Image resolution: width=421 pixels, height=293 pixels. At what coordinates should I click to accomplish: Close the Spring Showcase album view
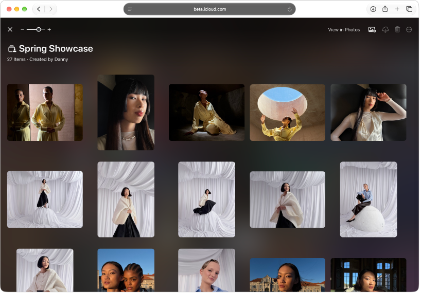(10, 29)
